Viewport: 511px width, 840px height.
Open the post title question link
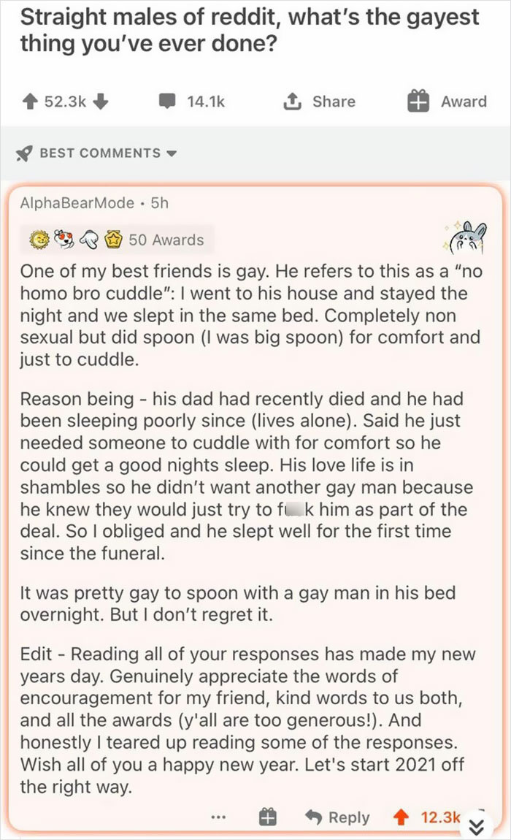tap(248, 30)
